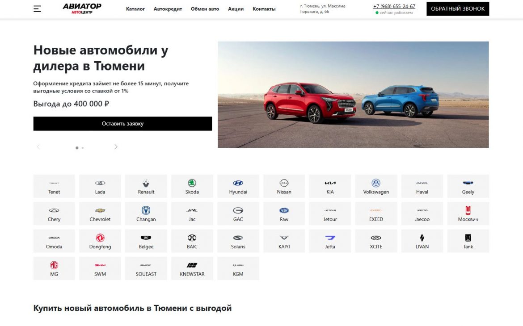Go to previous slide arrow
Screen dimensions: 523x326
click(38, 147)
